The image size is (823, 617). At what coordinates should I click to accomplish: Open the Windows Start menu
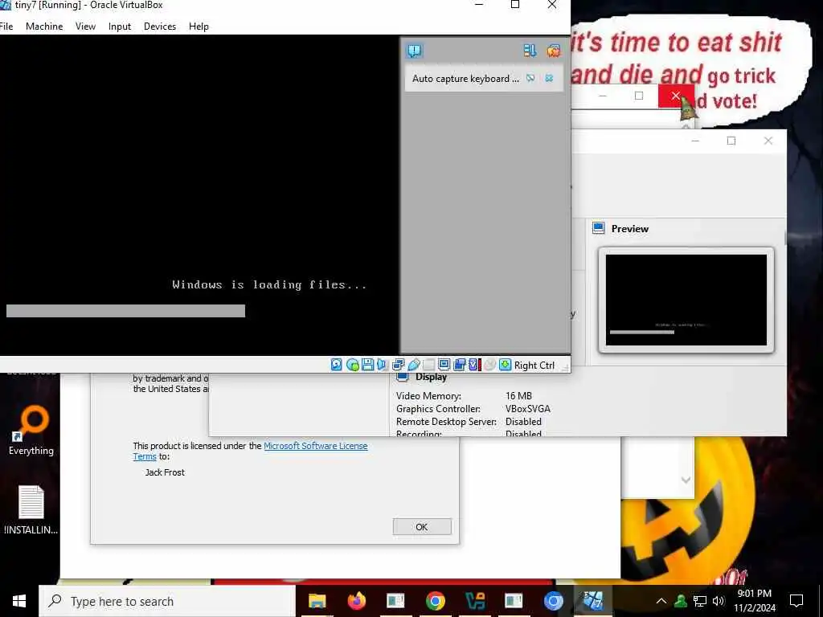19,601
